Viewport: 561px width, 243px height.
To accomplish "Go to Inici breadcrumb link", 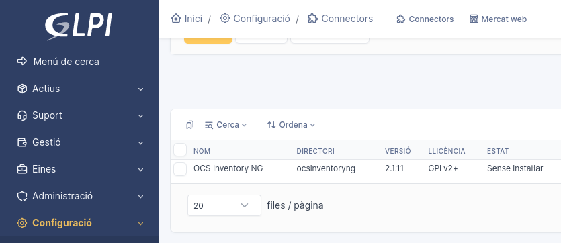I will 193,19.
